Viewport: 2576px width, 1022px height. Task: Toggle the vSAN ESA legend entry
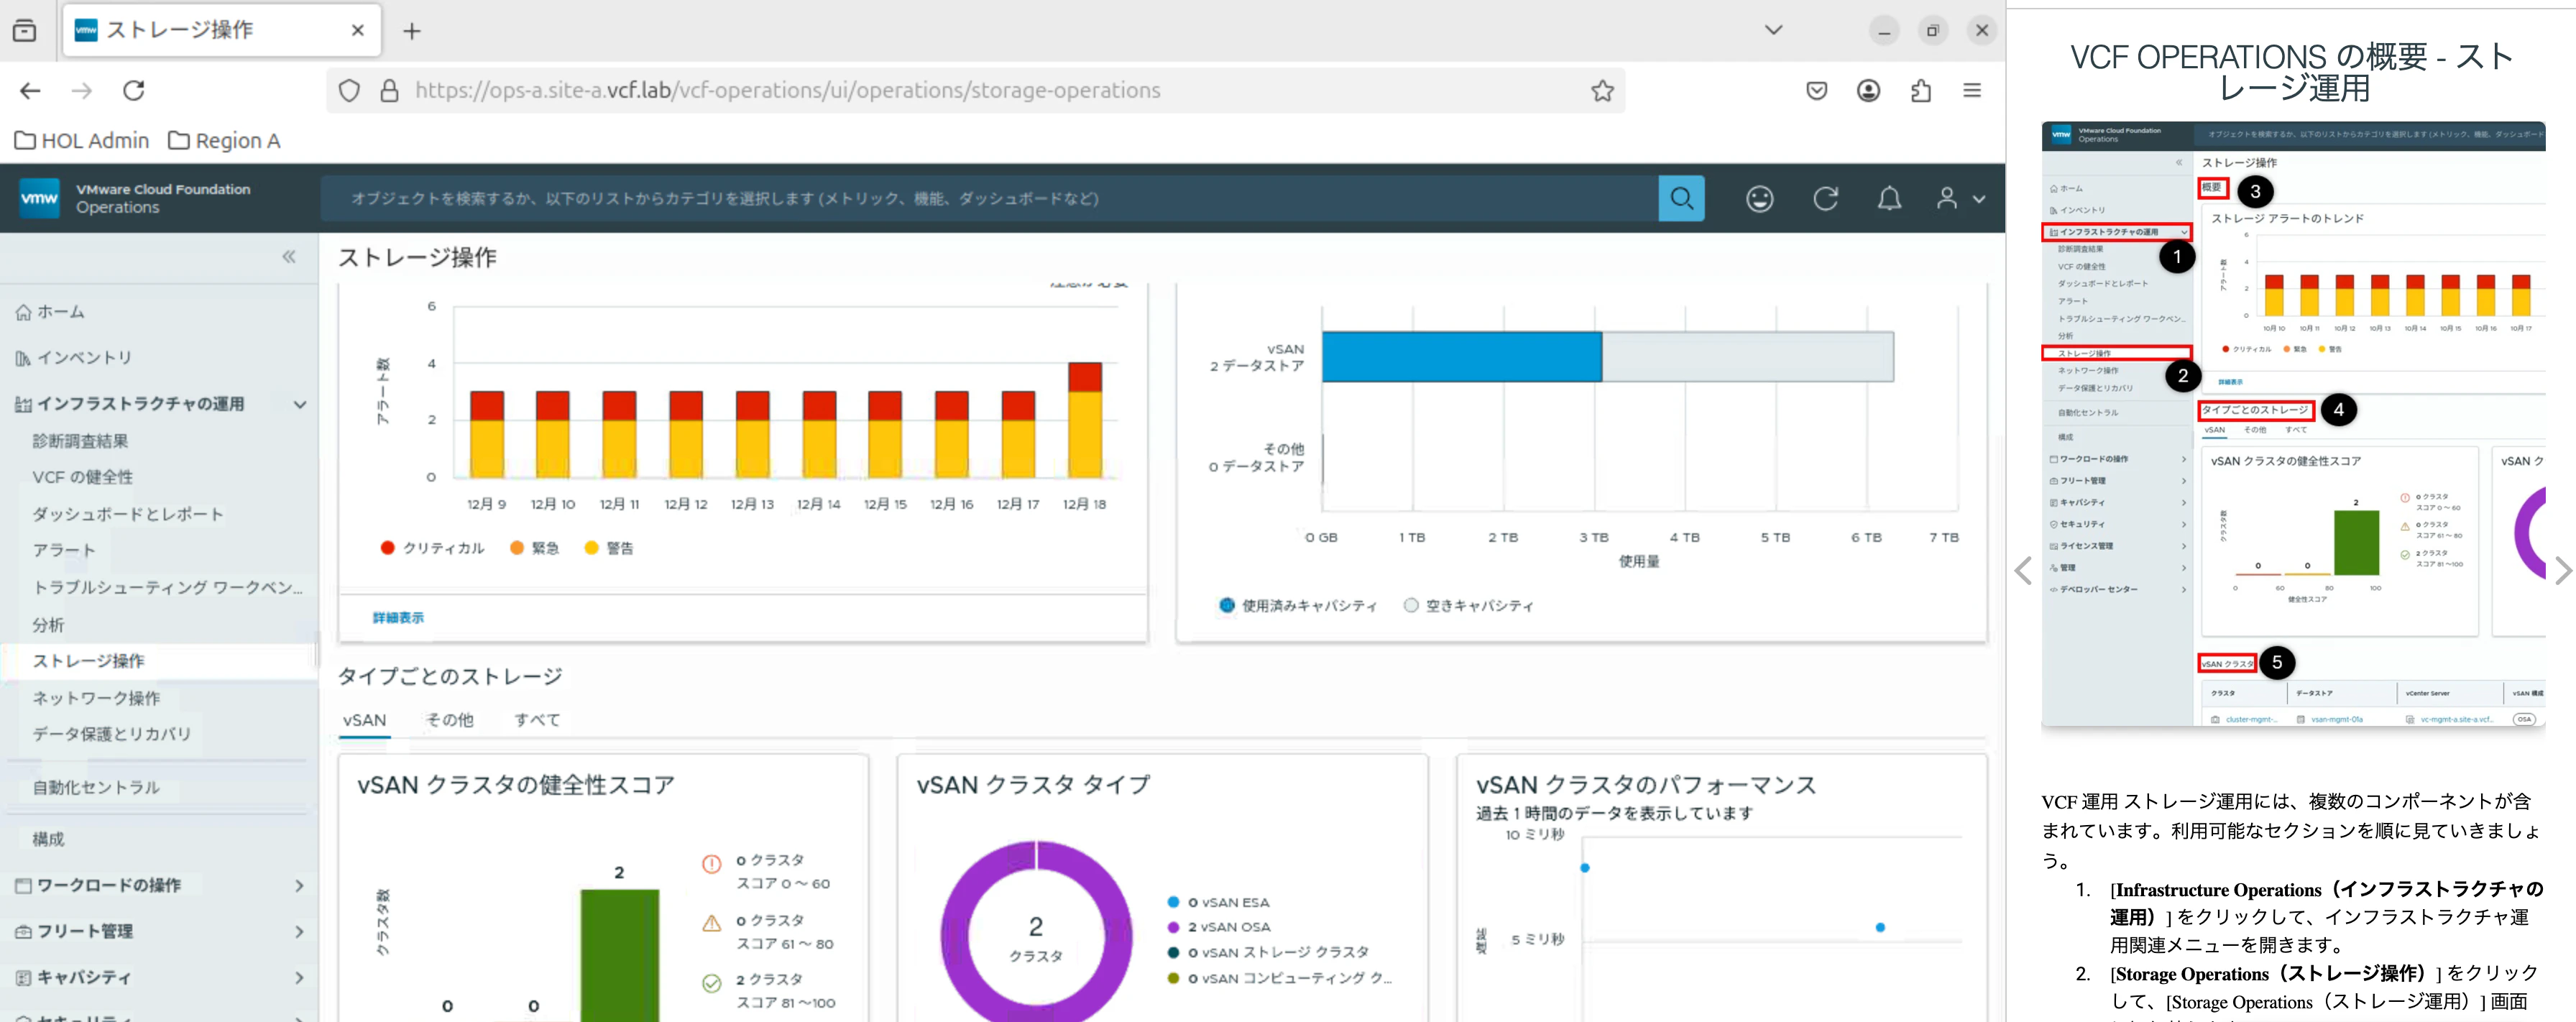1218,902
